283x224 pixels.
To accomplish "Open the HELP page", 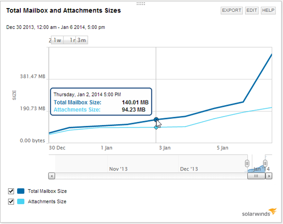I will click(x=268, y=10).
